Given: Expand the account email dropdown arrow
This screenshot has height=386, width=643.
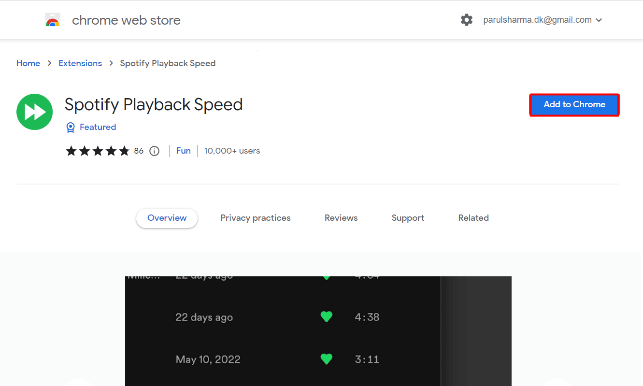Looking at the screenshot, I should click(x=599, y=20).
